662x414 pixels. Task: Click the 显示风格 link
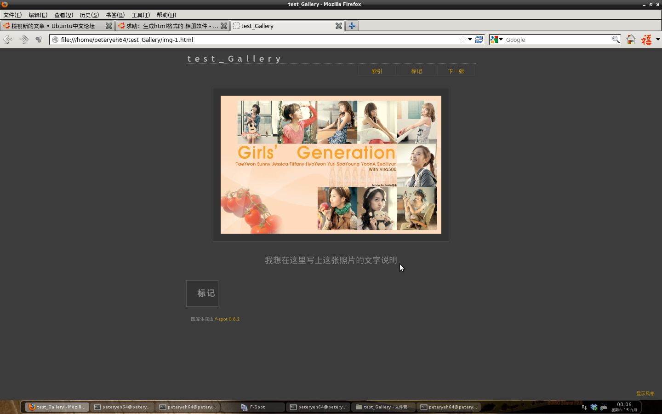click(645, 393)
